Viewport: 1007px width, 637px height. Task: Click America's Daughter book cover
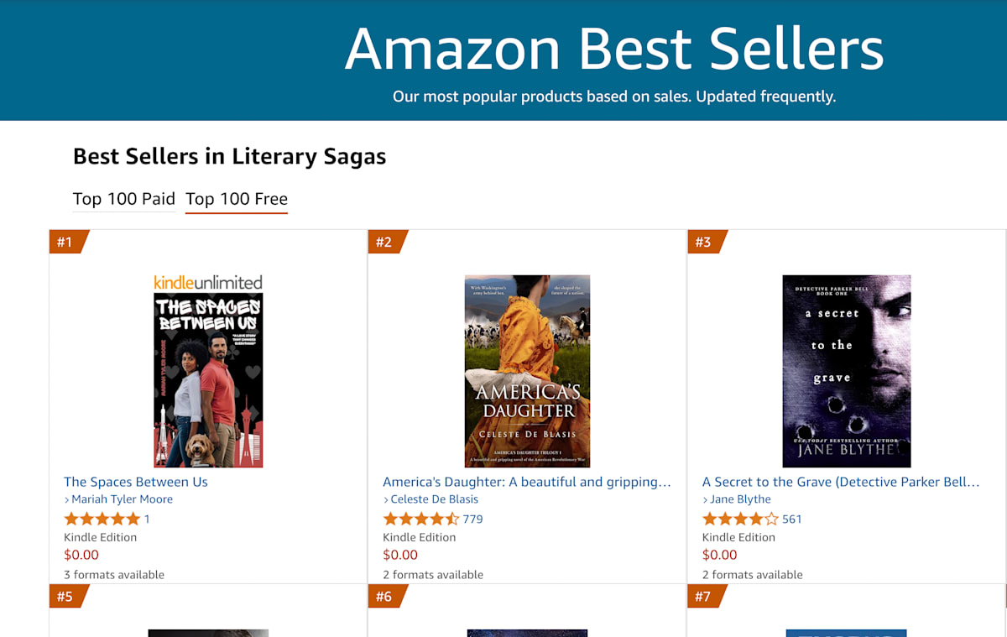pyautogui.click(x=527, y=371)
